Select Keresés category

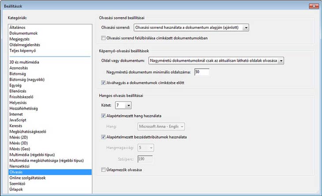click(x=50, y=126)
